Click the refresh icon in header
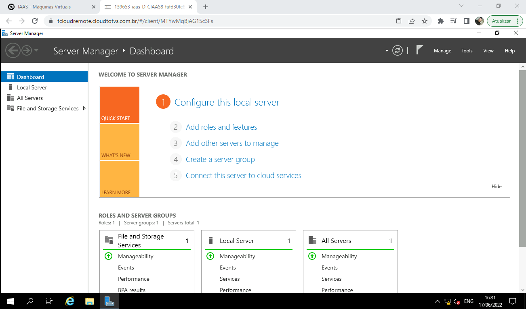This screenshot has width=526, height=309. click(x=398, y=50)
